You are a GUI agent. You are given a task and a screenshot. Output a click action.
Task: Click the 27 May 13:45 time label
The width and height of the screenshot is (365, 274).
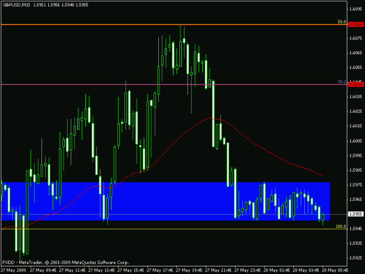102,270
